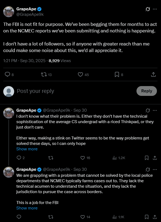Click the Reply button
This screenshot has height=222, width=161.
coord(147,91)
